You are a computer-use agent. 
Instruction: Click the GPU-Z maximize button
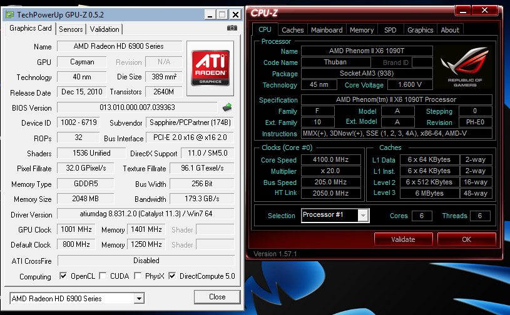point(223,14)
